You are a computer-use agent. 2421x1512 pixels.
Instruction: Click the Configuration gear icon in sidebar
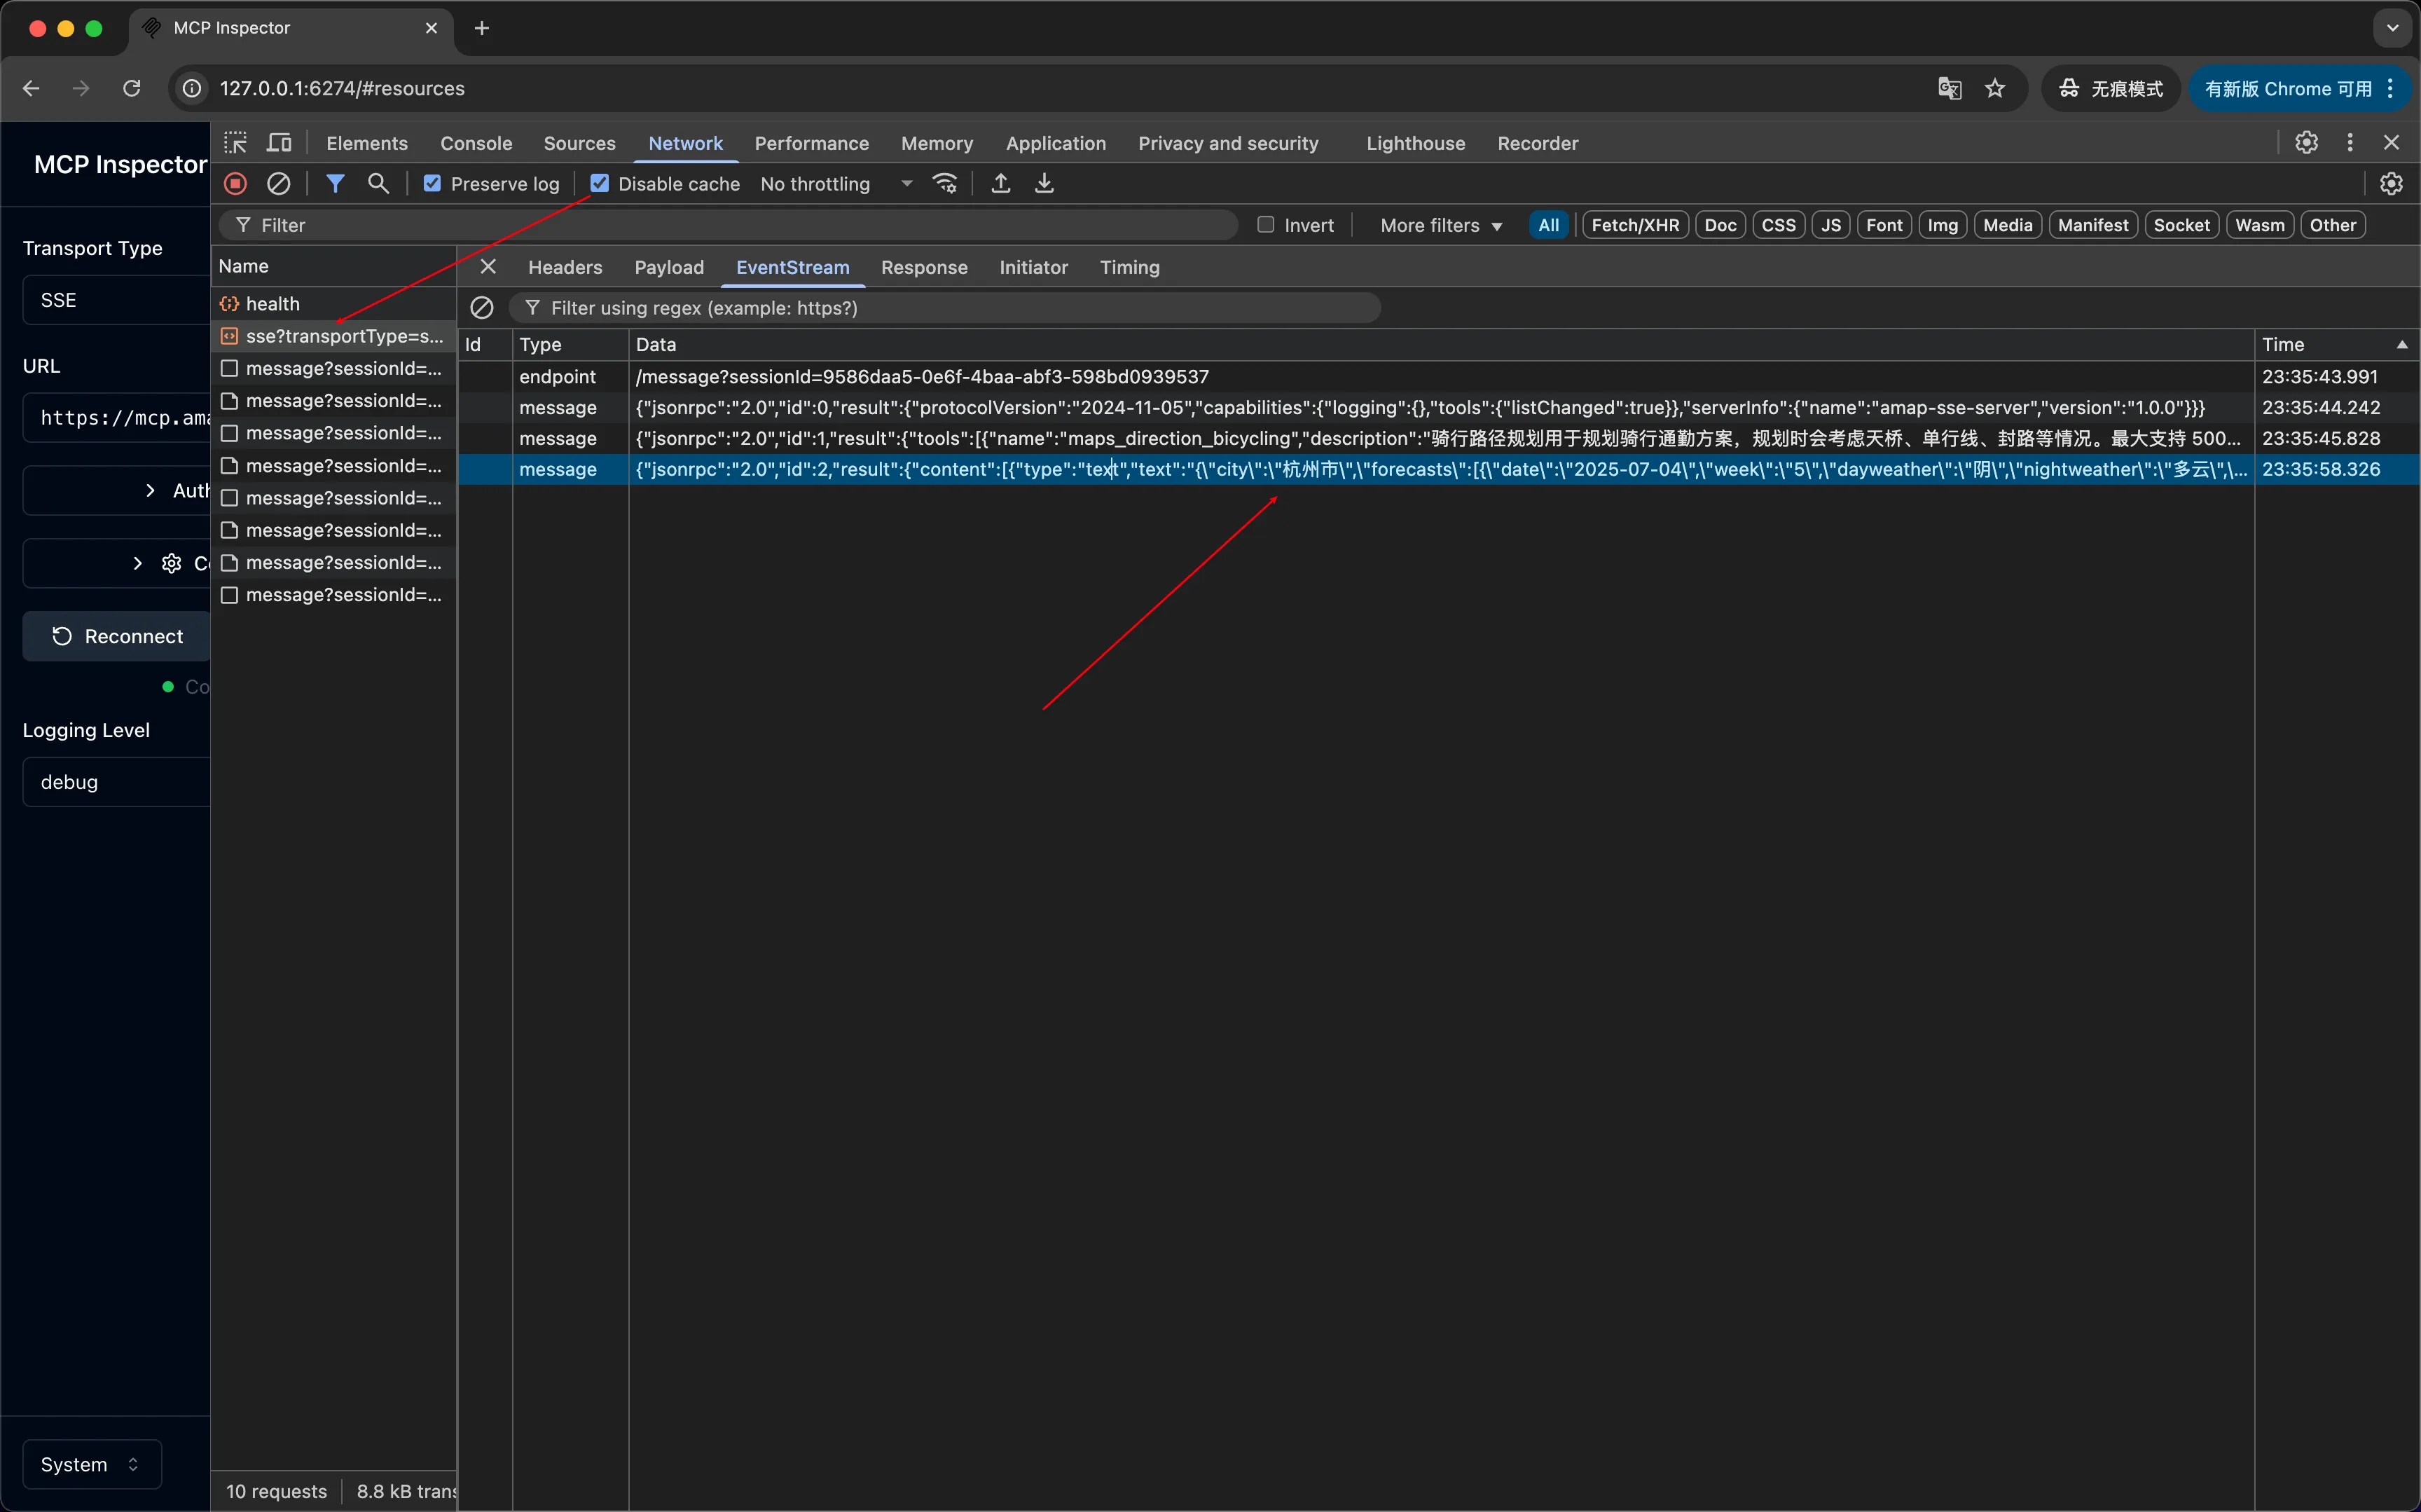172,564
